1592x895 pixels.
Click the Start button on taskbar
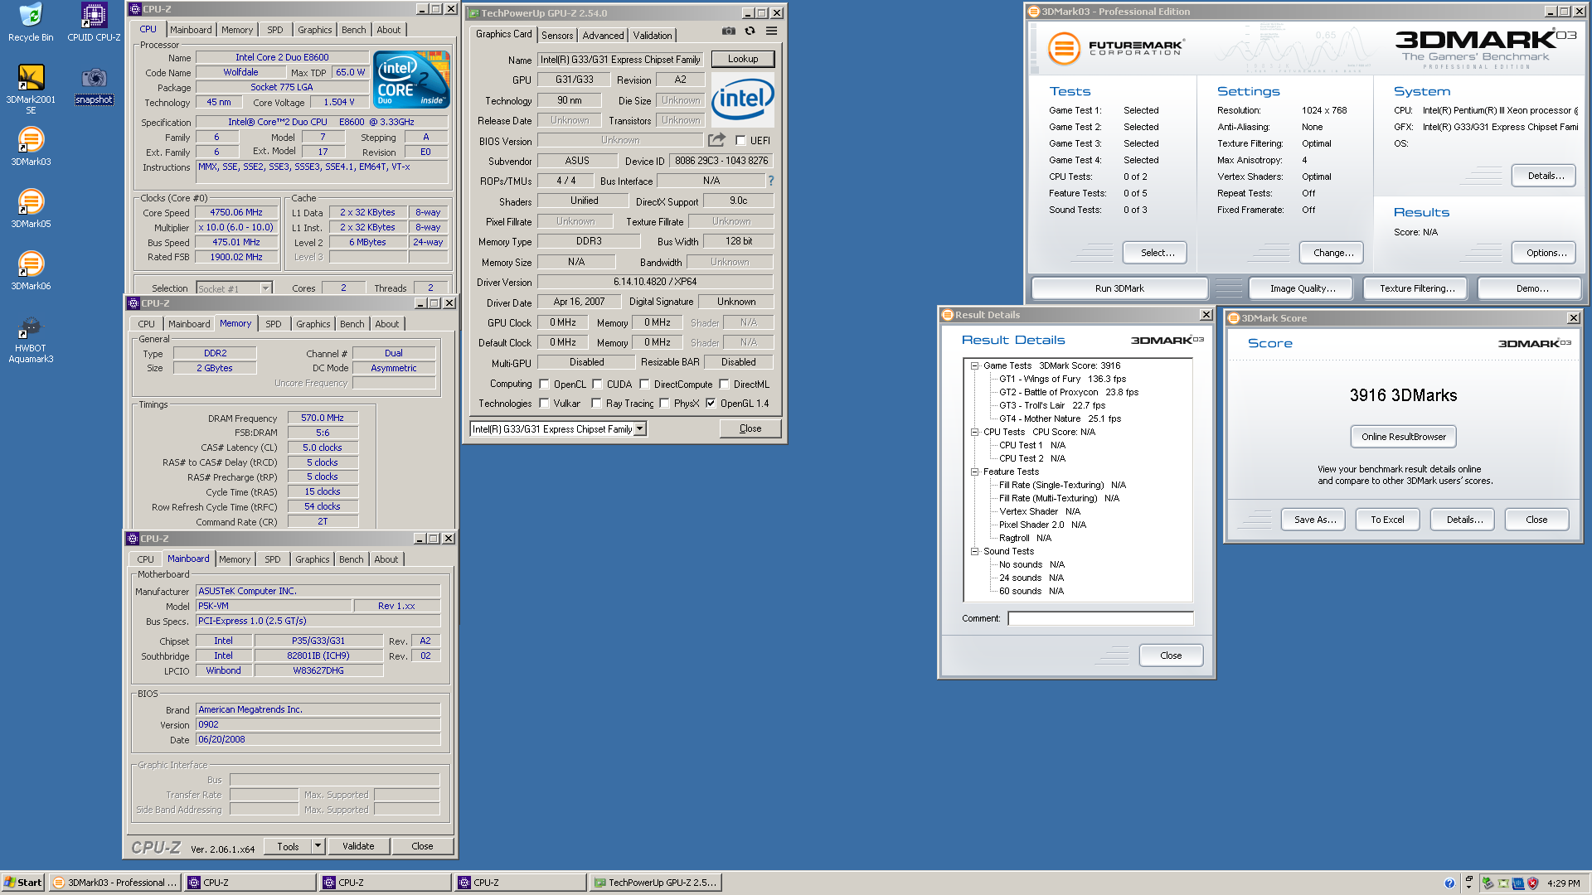click(x=22, y=883)
